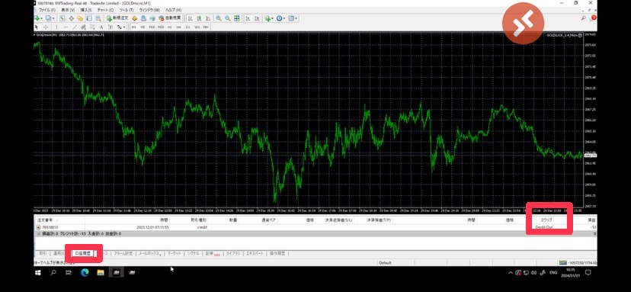Image resolution: width=631 pixels, height=292 pixels.
Task: Switch to the アラーム設定 tab
Action: pyautogui.click(x=123, y=253)
